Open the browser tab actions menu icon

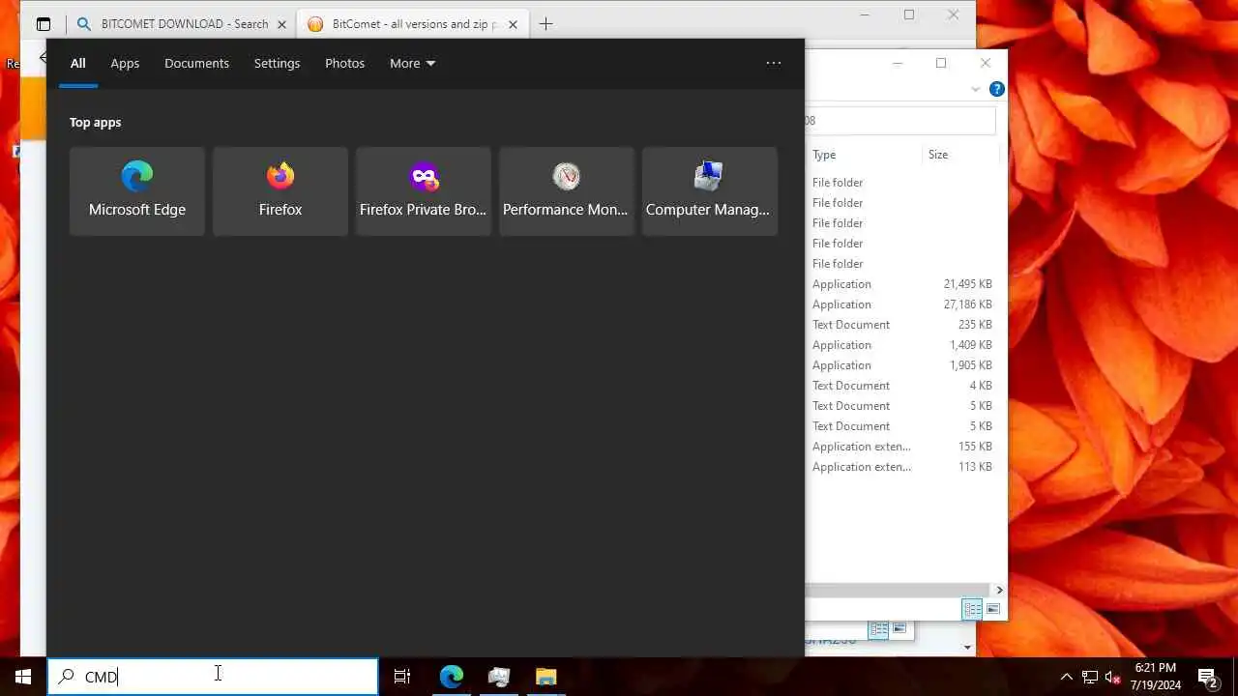[44, 24]
